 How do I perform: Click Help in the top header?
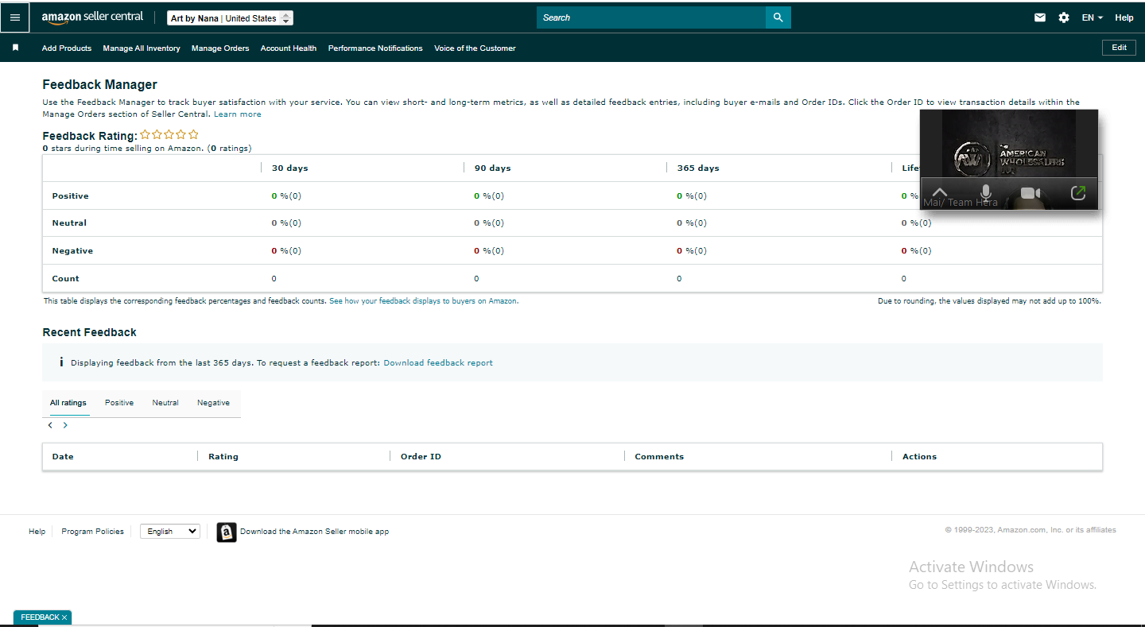pyautogui.click(x=1124, y=17)
